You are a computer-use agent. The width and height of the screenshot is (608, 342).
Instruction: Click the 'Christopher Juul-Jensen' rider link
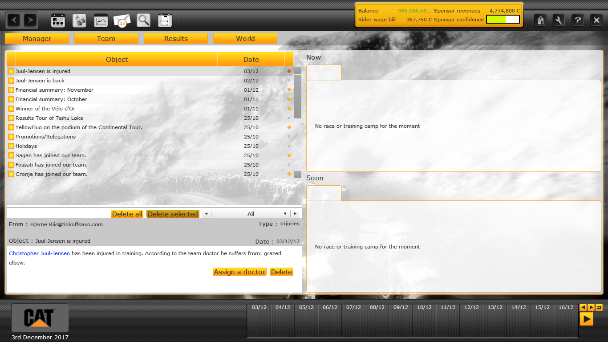coord(39,253)
